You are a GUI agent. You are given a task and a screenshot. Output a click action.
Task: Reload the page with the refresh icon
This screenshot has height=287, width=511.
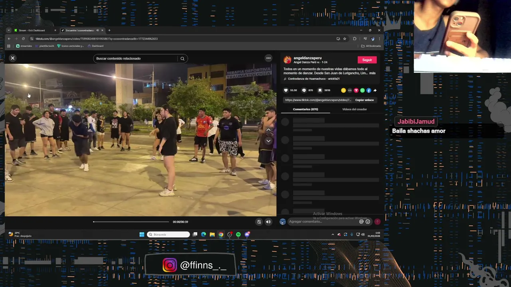pos(23,39)
